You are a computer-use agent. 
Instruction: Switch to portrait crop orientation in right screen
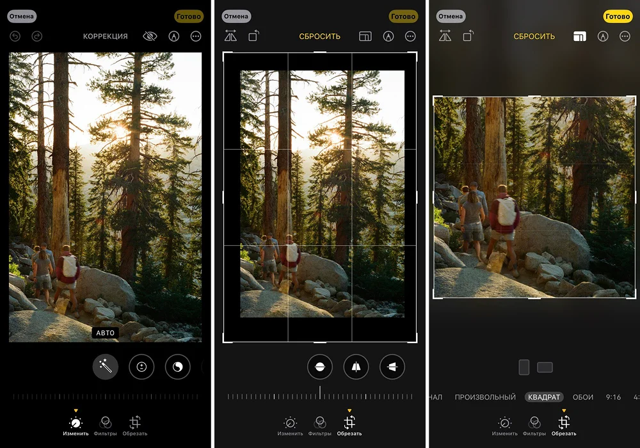pyautogui.click(x=524, y=367)
